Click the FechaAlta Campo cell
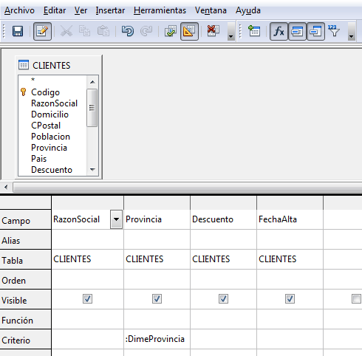This screenshot has height=356, width=362. [290, 219]
